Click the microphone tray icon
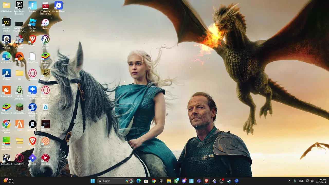The height and width of the screenshot is (185, 329). click(295, 181)
